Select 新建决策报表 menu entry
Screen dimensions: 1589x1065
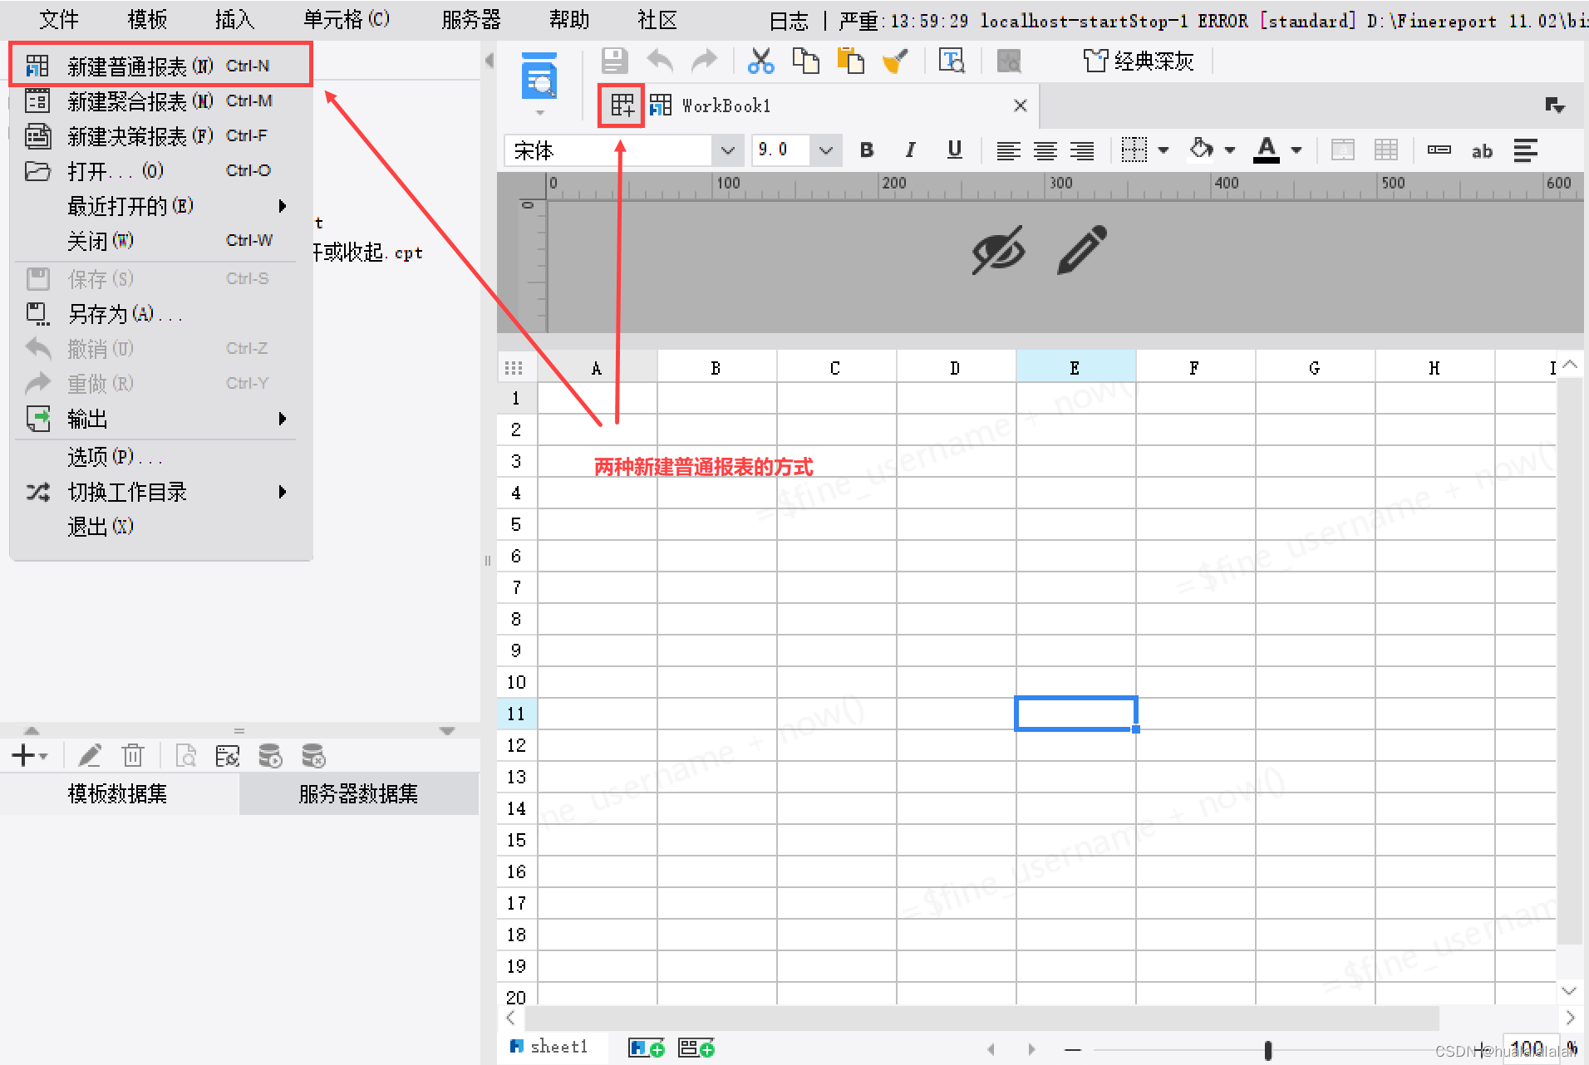[x=161, y=135]
